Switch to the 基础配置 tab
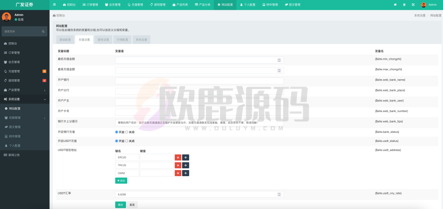 [65, 40]
